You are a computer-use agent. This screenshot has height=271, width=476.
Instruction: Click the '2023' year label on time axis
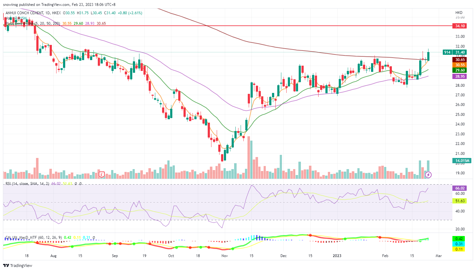coord(337,256)
